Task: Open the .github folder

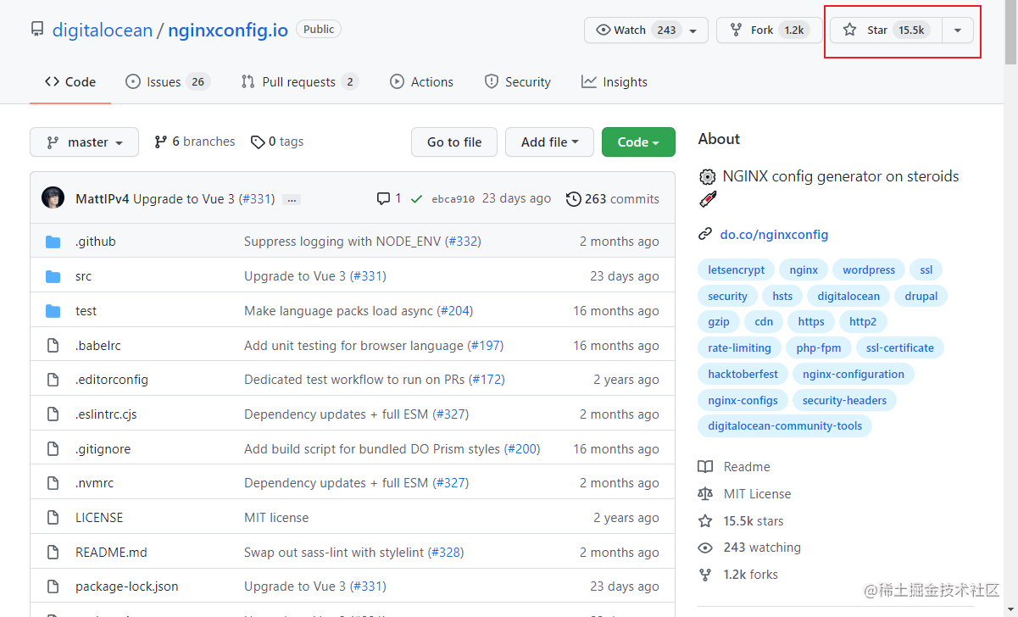Action: [95, 242]
